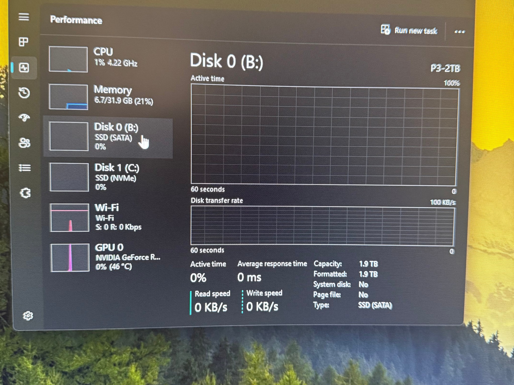
Task: Click the CPU mini graph thumbnail
Action: [x=68, y=59]
